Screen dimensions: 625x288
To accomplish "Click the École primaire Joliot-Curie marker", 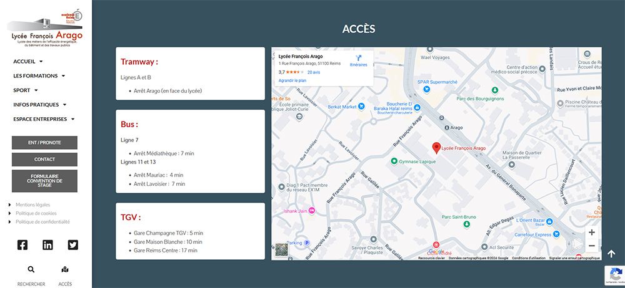I will (x=299, y=117).
